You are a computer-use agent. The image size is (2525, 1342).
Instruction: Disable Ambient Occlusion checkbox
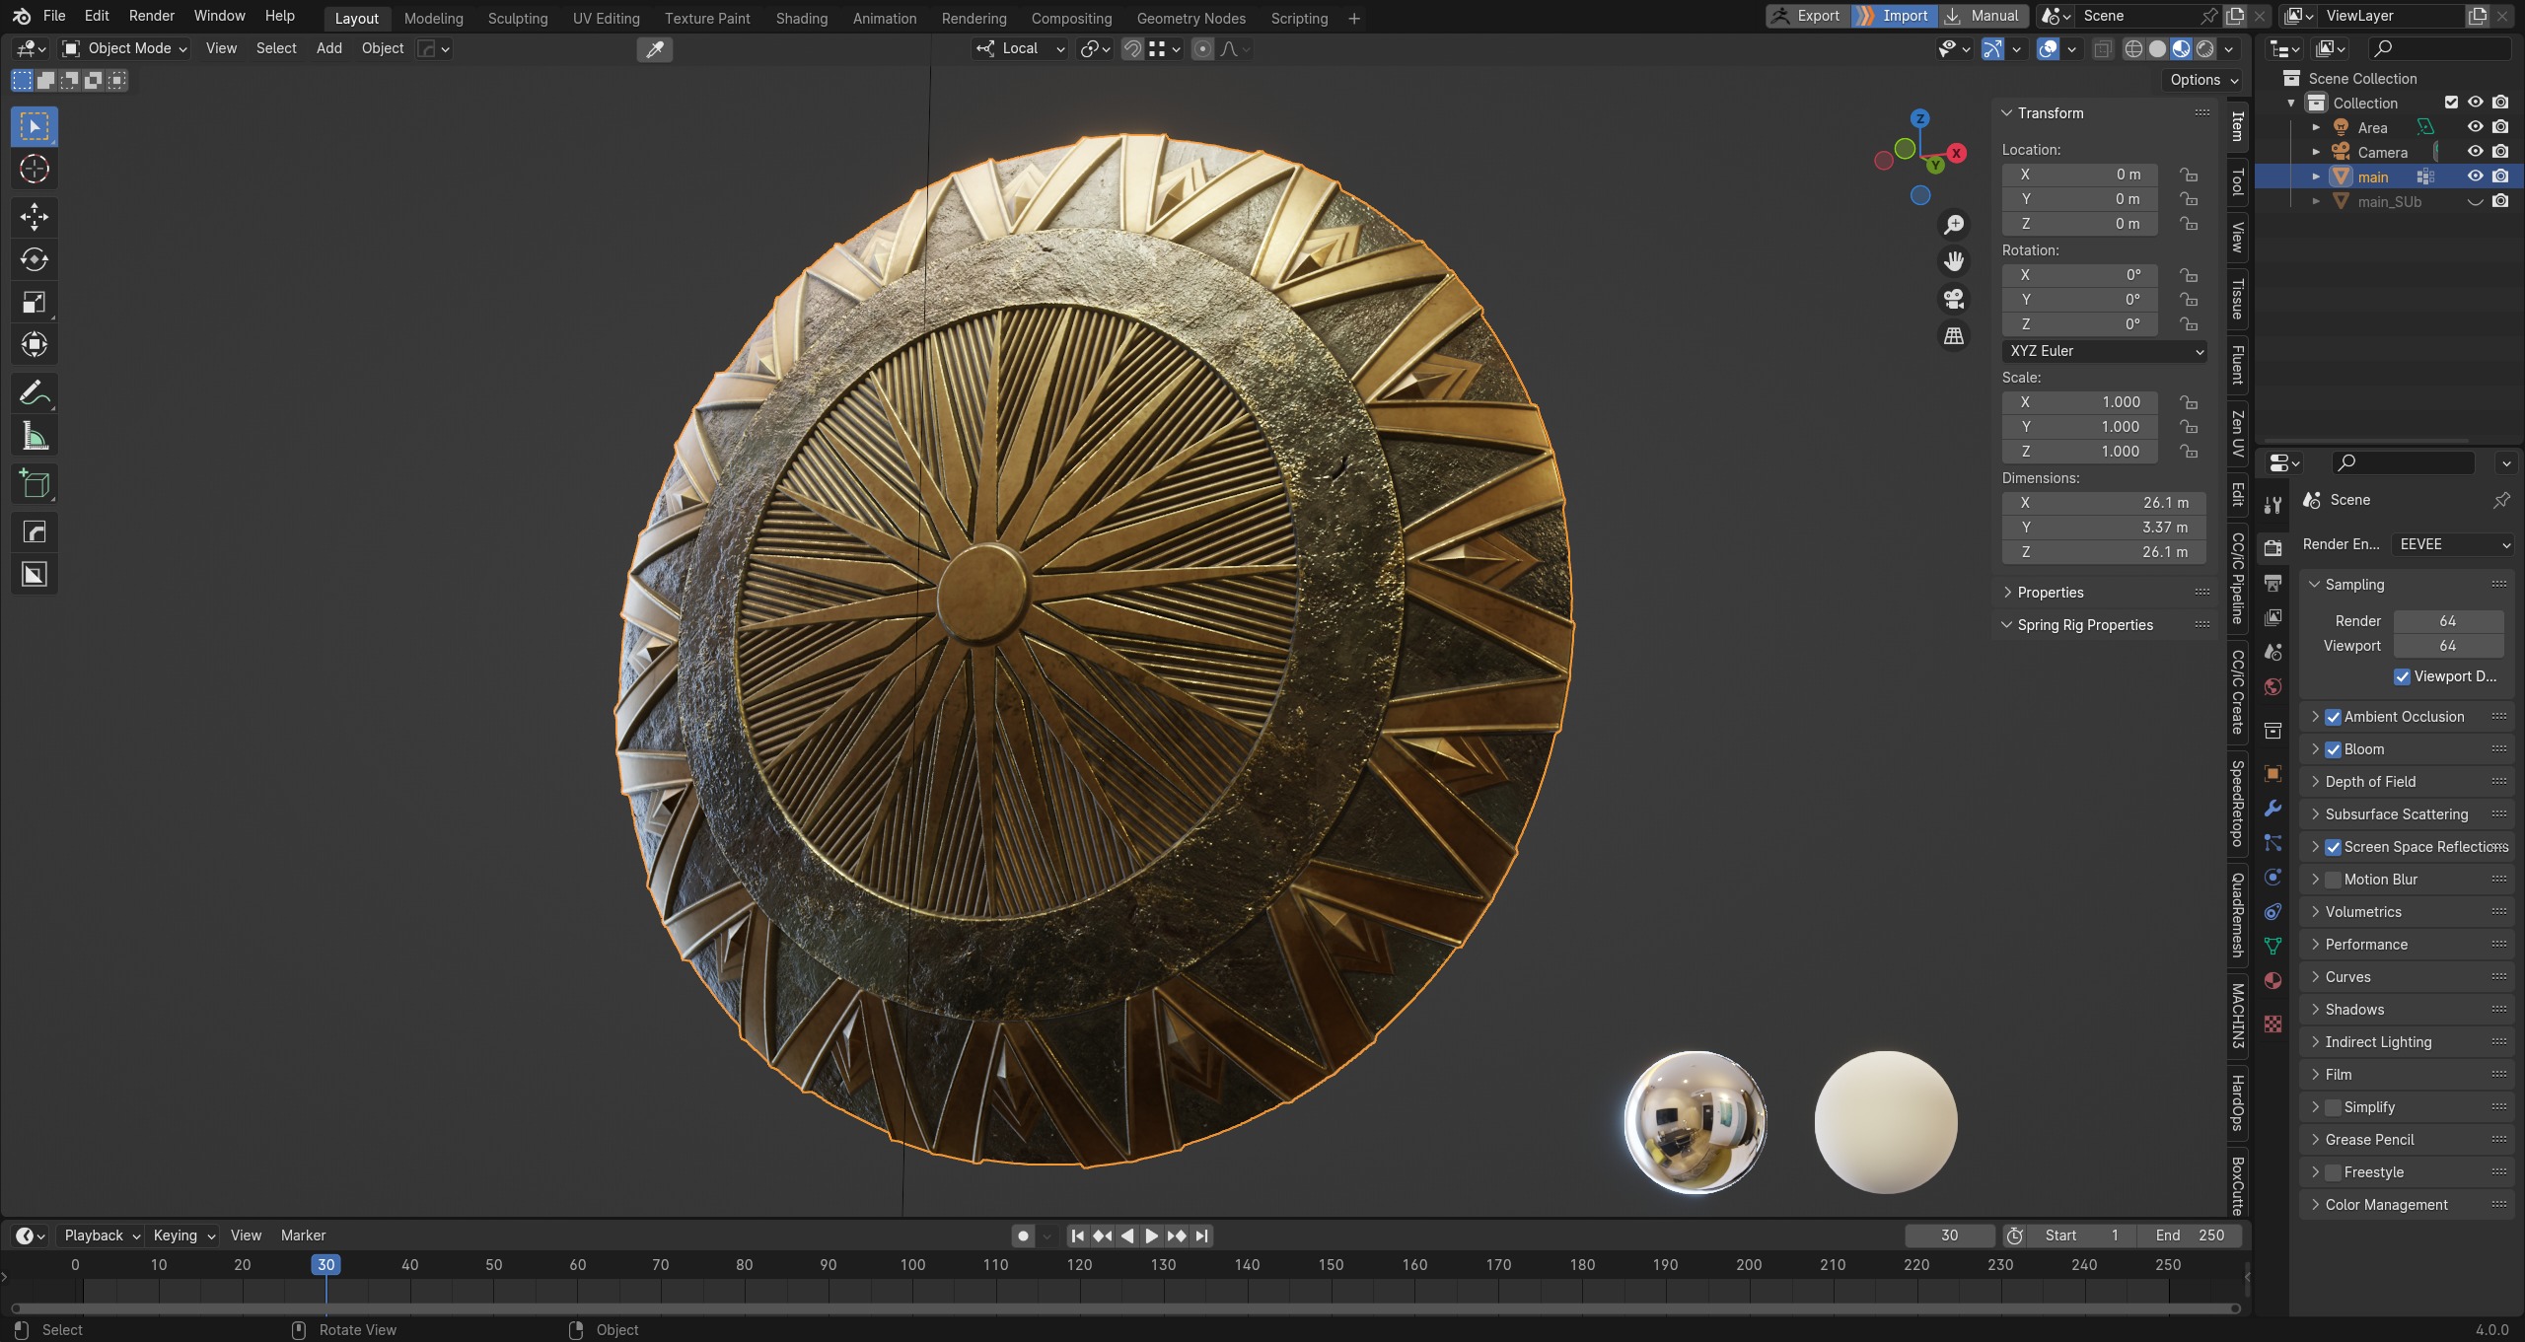point(2334,717)
